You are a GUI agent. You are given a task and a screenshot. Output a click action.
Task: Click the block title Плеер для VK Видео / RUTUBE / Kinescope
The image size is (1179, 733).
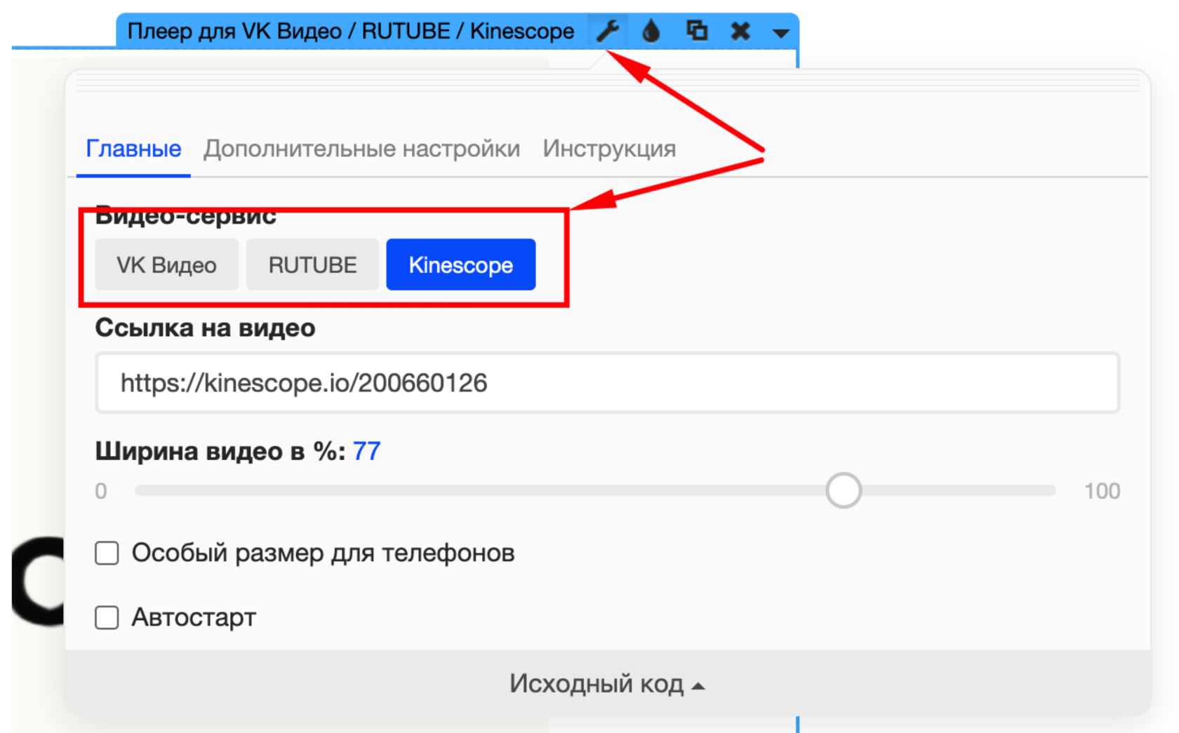350,32
